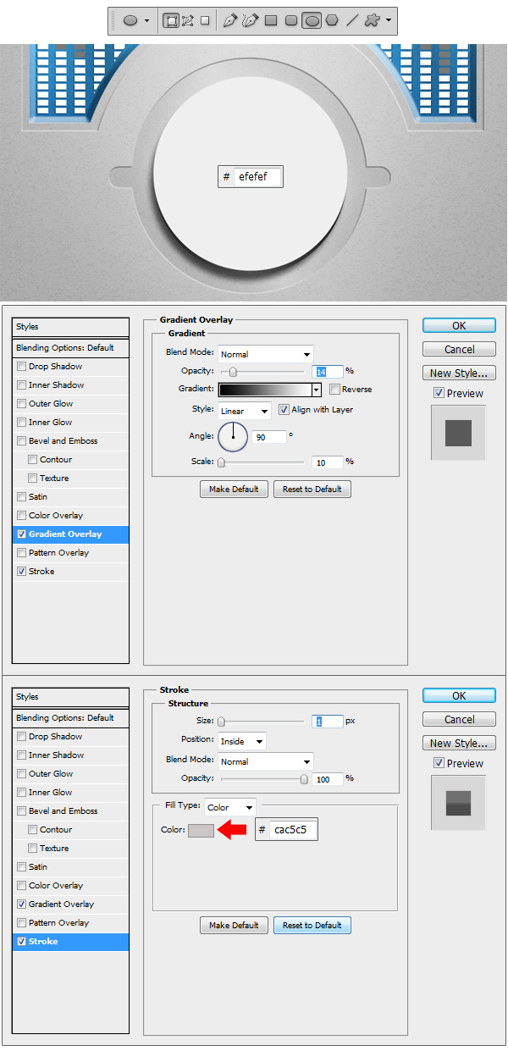
Task: Pick the Line shape tool
Action: point(352,20)
